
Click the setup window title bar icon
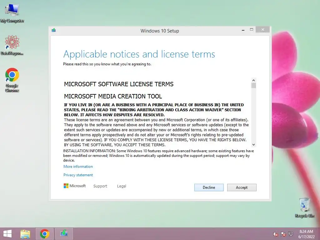click(x=54, y=30)
